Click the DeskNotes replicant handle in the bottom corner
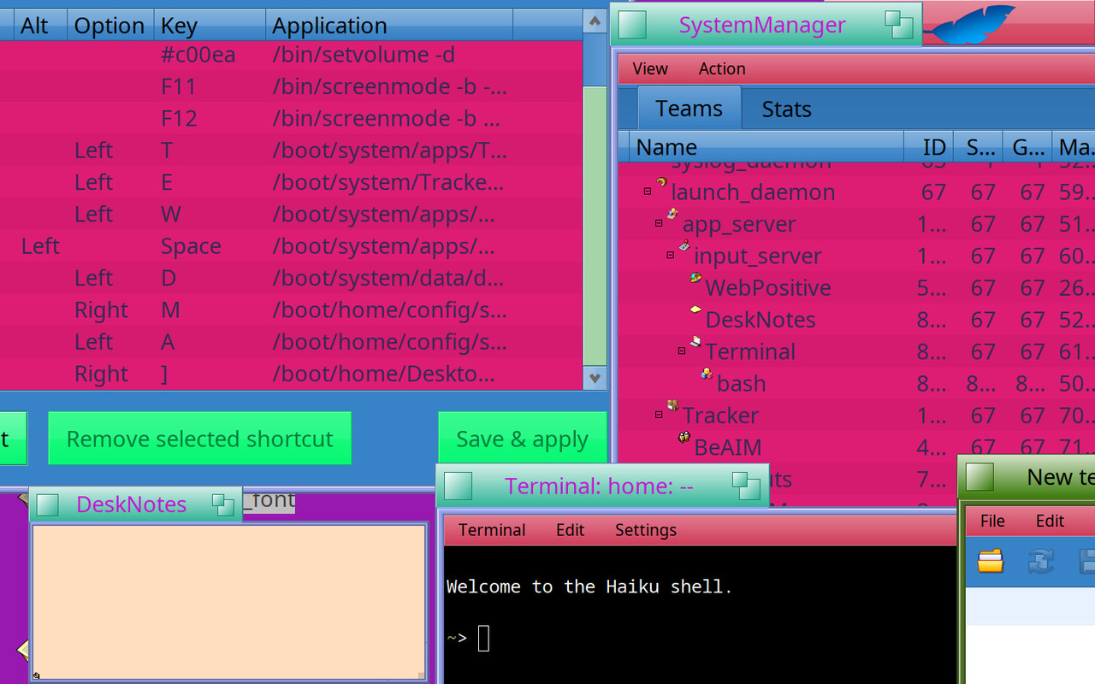The image size is (1095, 684). pos(36,675)
